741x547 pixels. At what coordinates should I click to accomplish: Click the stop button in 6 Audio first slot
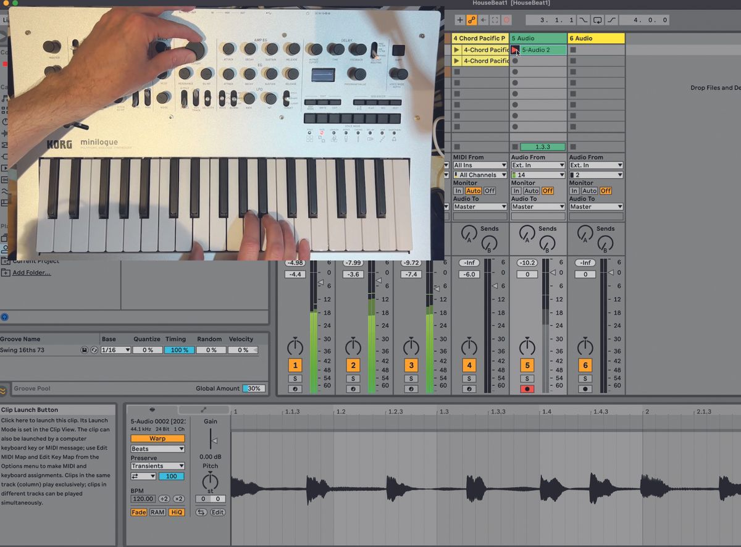[573, 50]
